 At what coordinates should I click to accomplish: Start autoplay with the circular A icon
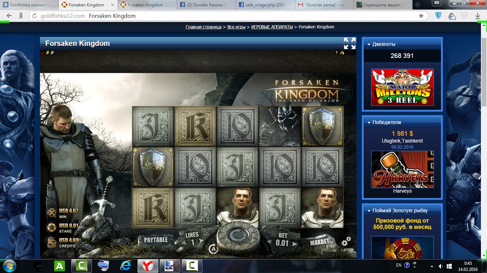click(213, 248)
